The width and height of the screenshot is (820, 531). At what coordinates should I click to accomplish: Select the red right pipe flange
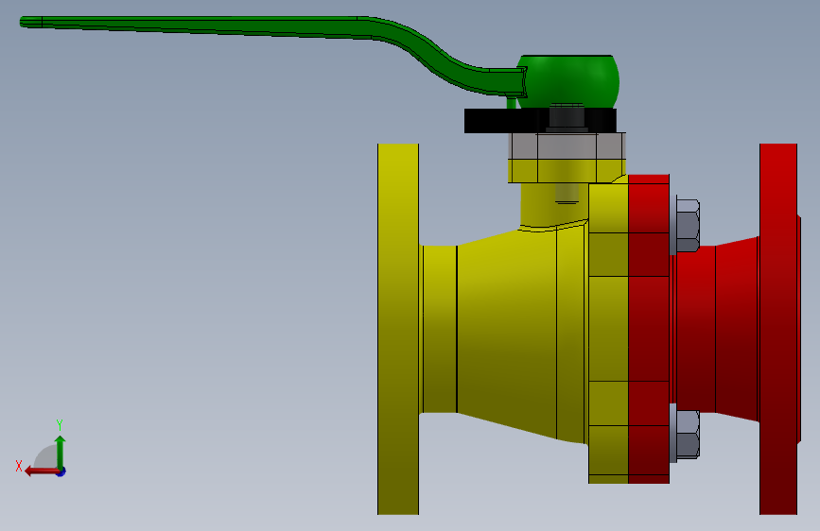778,329
